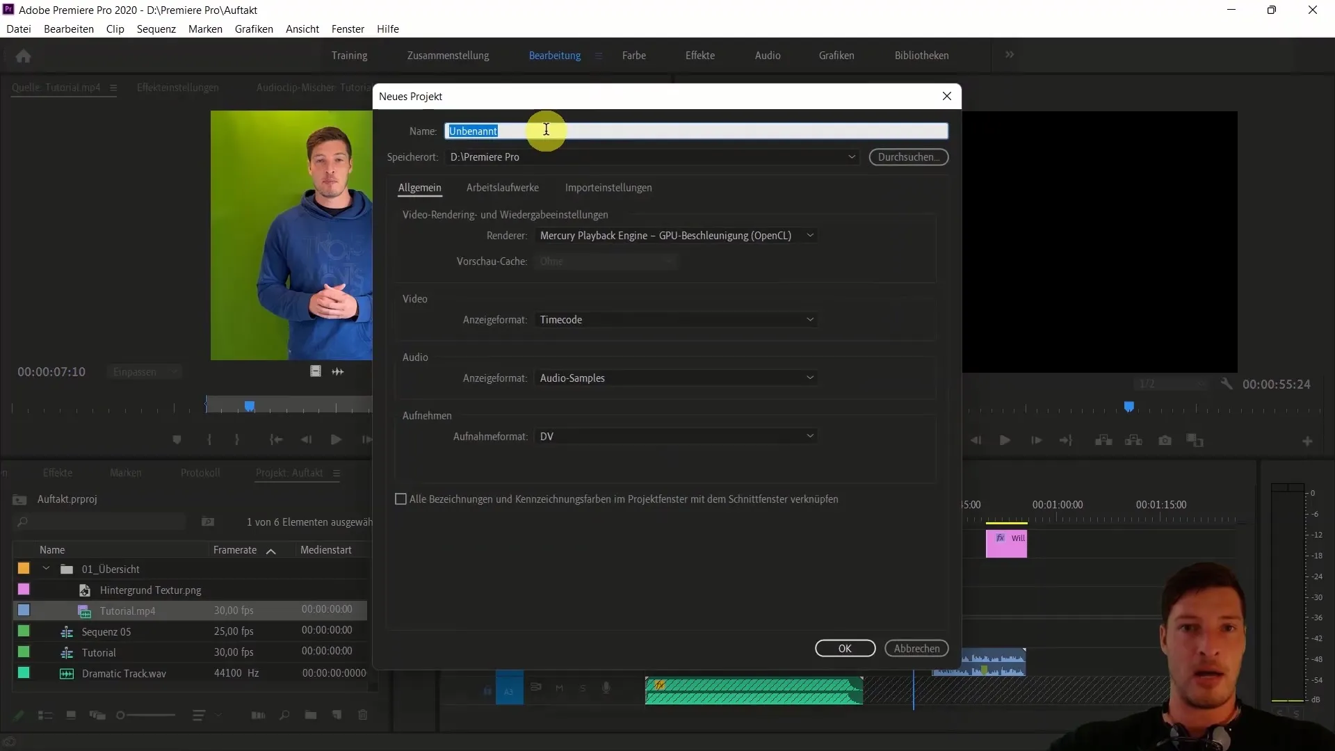Image resolution: width=1335 pixels, height=751 pixels.
Task: Open the Einpassen zoom dropdown in the source monitor
Action: [144, 372]
